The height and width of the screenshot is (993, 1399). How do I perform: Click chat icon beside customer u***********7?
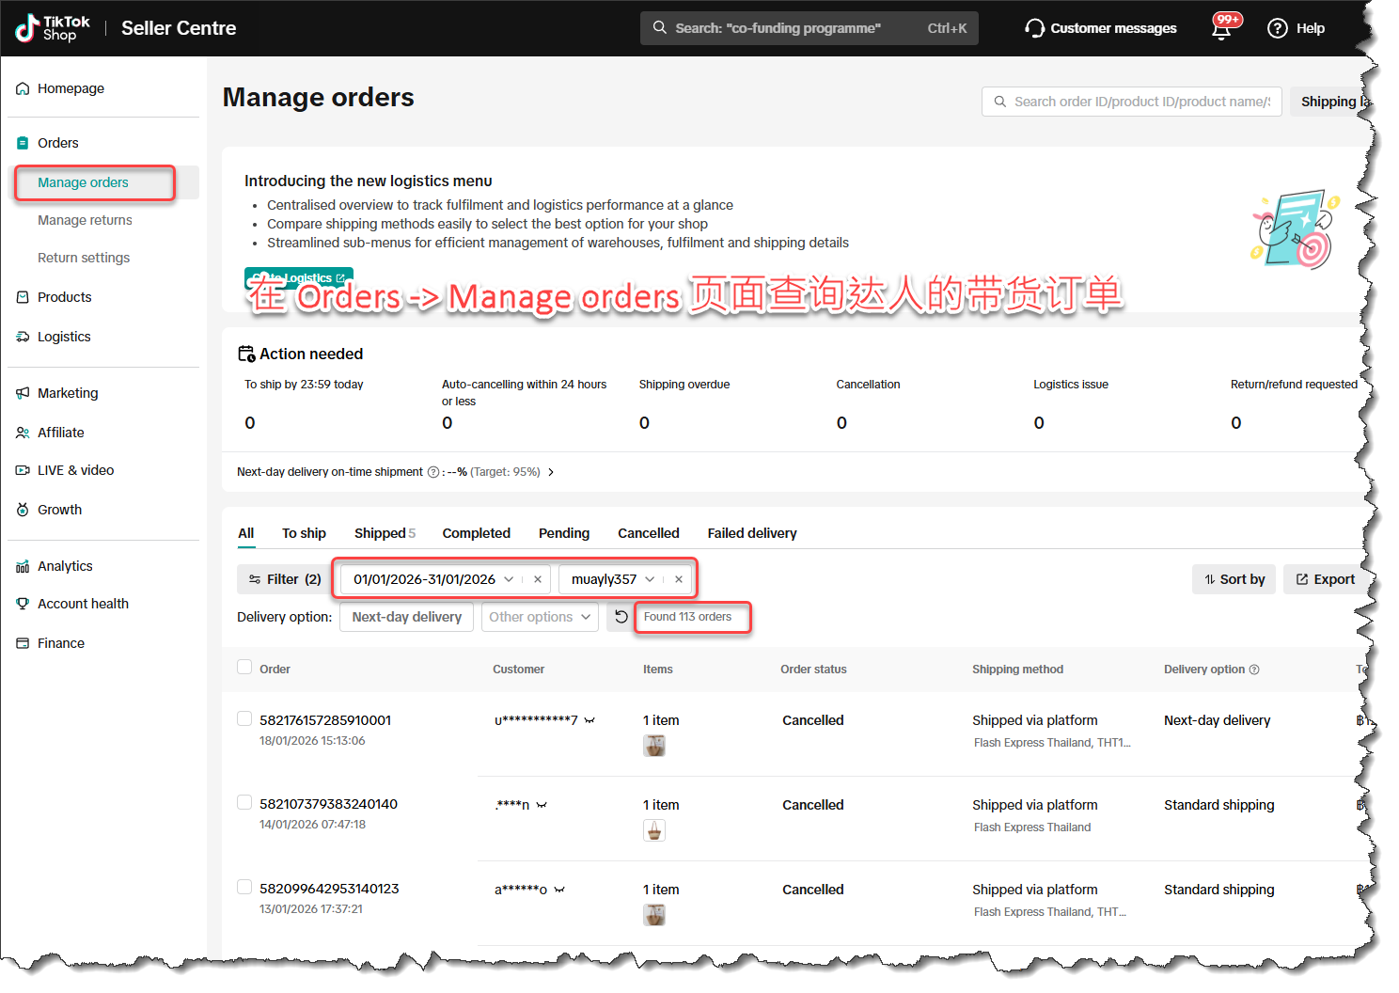589,720
